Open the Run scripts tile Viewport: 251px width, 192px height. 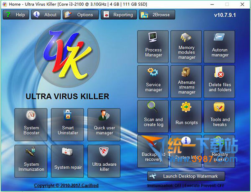pyautogui.click(x=186, y=116)
